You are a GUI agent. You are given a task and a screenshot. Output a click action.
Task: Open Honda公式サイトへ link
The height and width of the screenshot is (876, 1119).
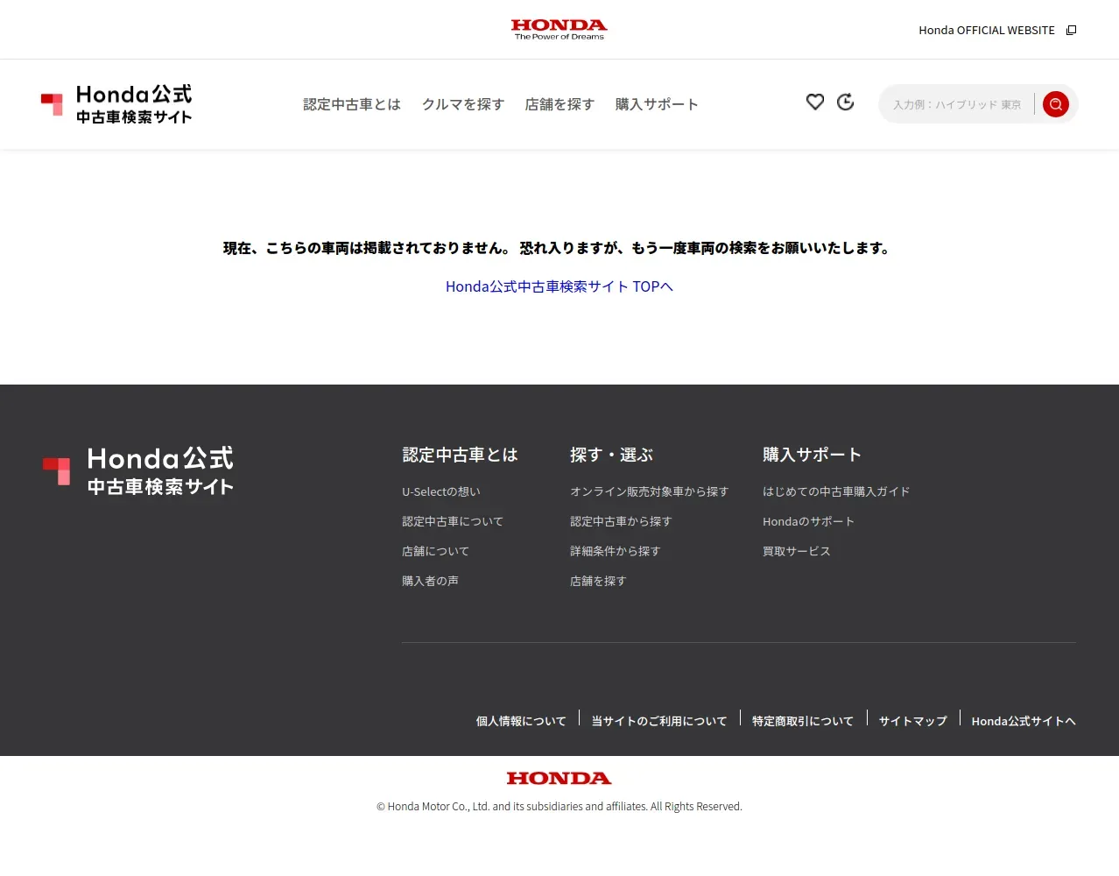click(1024, 721)
